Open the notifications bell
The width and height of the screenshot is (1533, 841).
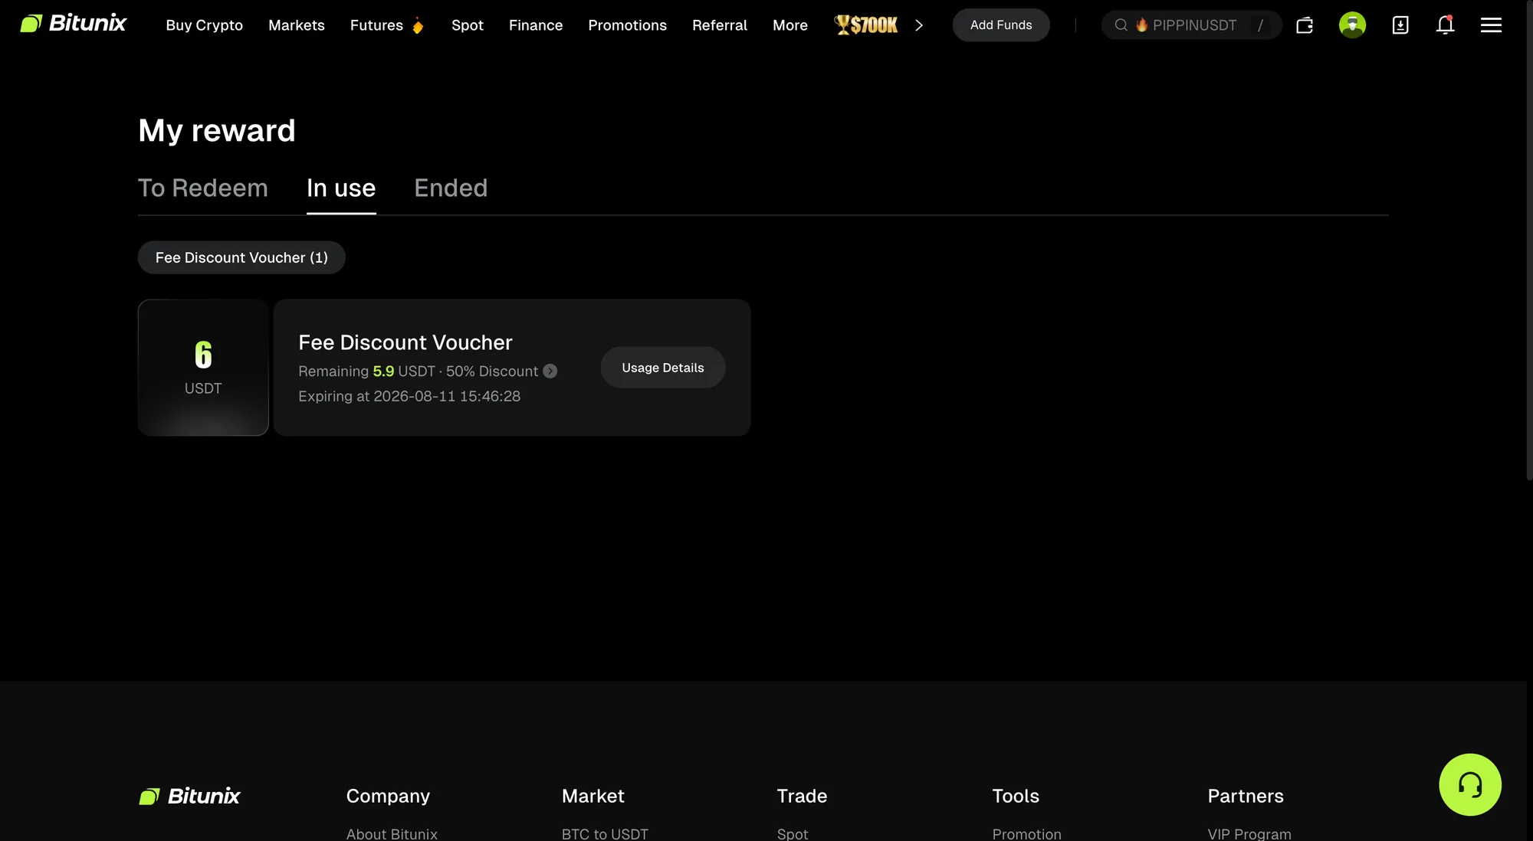[x=1445, y=25]
